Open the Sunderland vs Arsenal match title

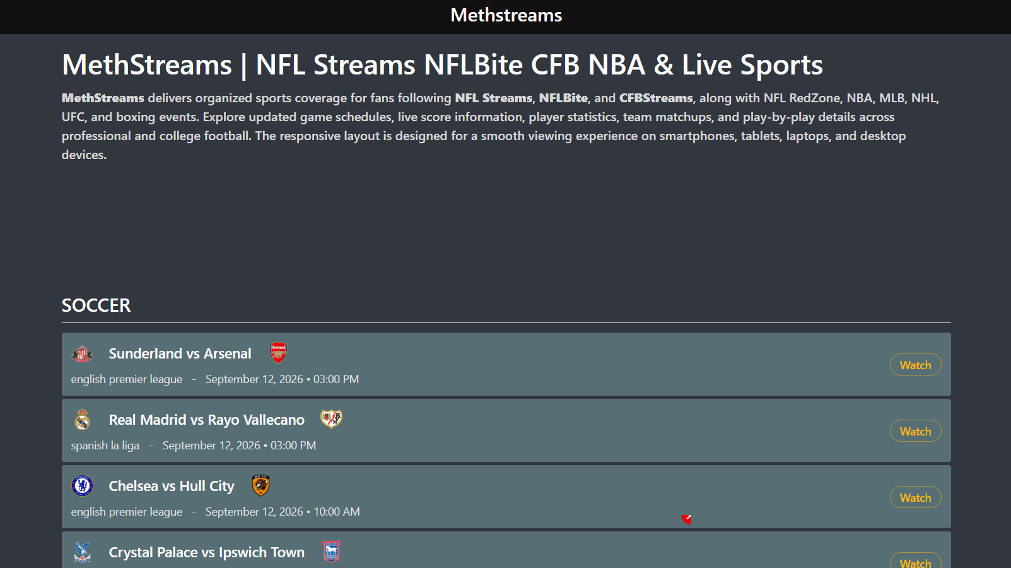[x=180, y=353]
